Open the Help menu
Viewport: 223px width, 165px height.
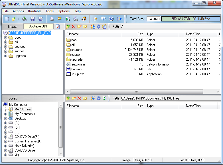(x=77, y=11)
